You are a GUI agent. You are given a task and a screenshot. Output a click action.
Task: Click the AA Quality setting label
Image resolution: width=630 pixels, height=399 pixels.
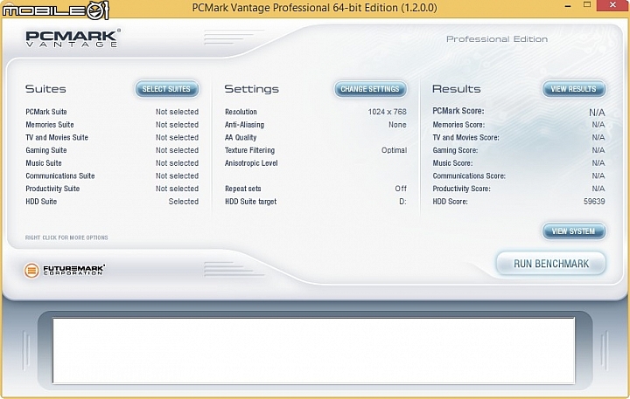pos(241,138)
